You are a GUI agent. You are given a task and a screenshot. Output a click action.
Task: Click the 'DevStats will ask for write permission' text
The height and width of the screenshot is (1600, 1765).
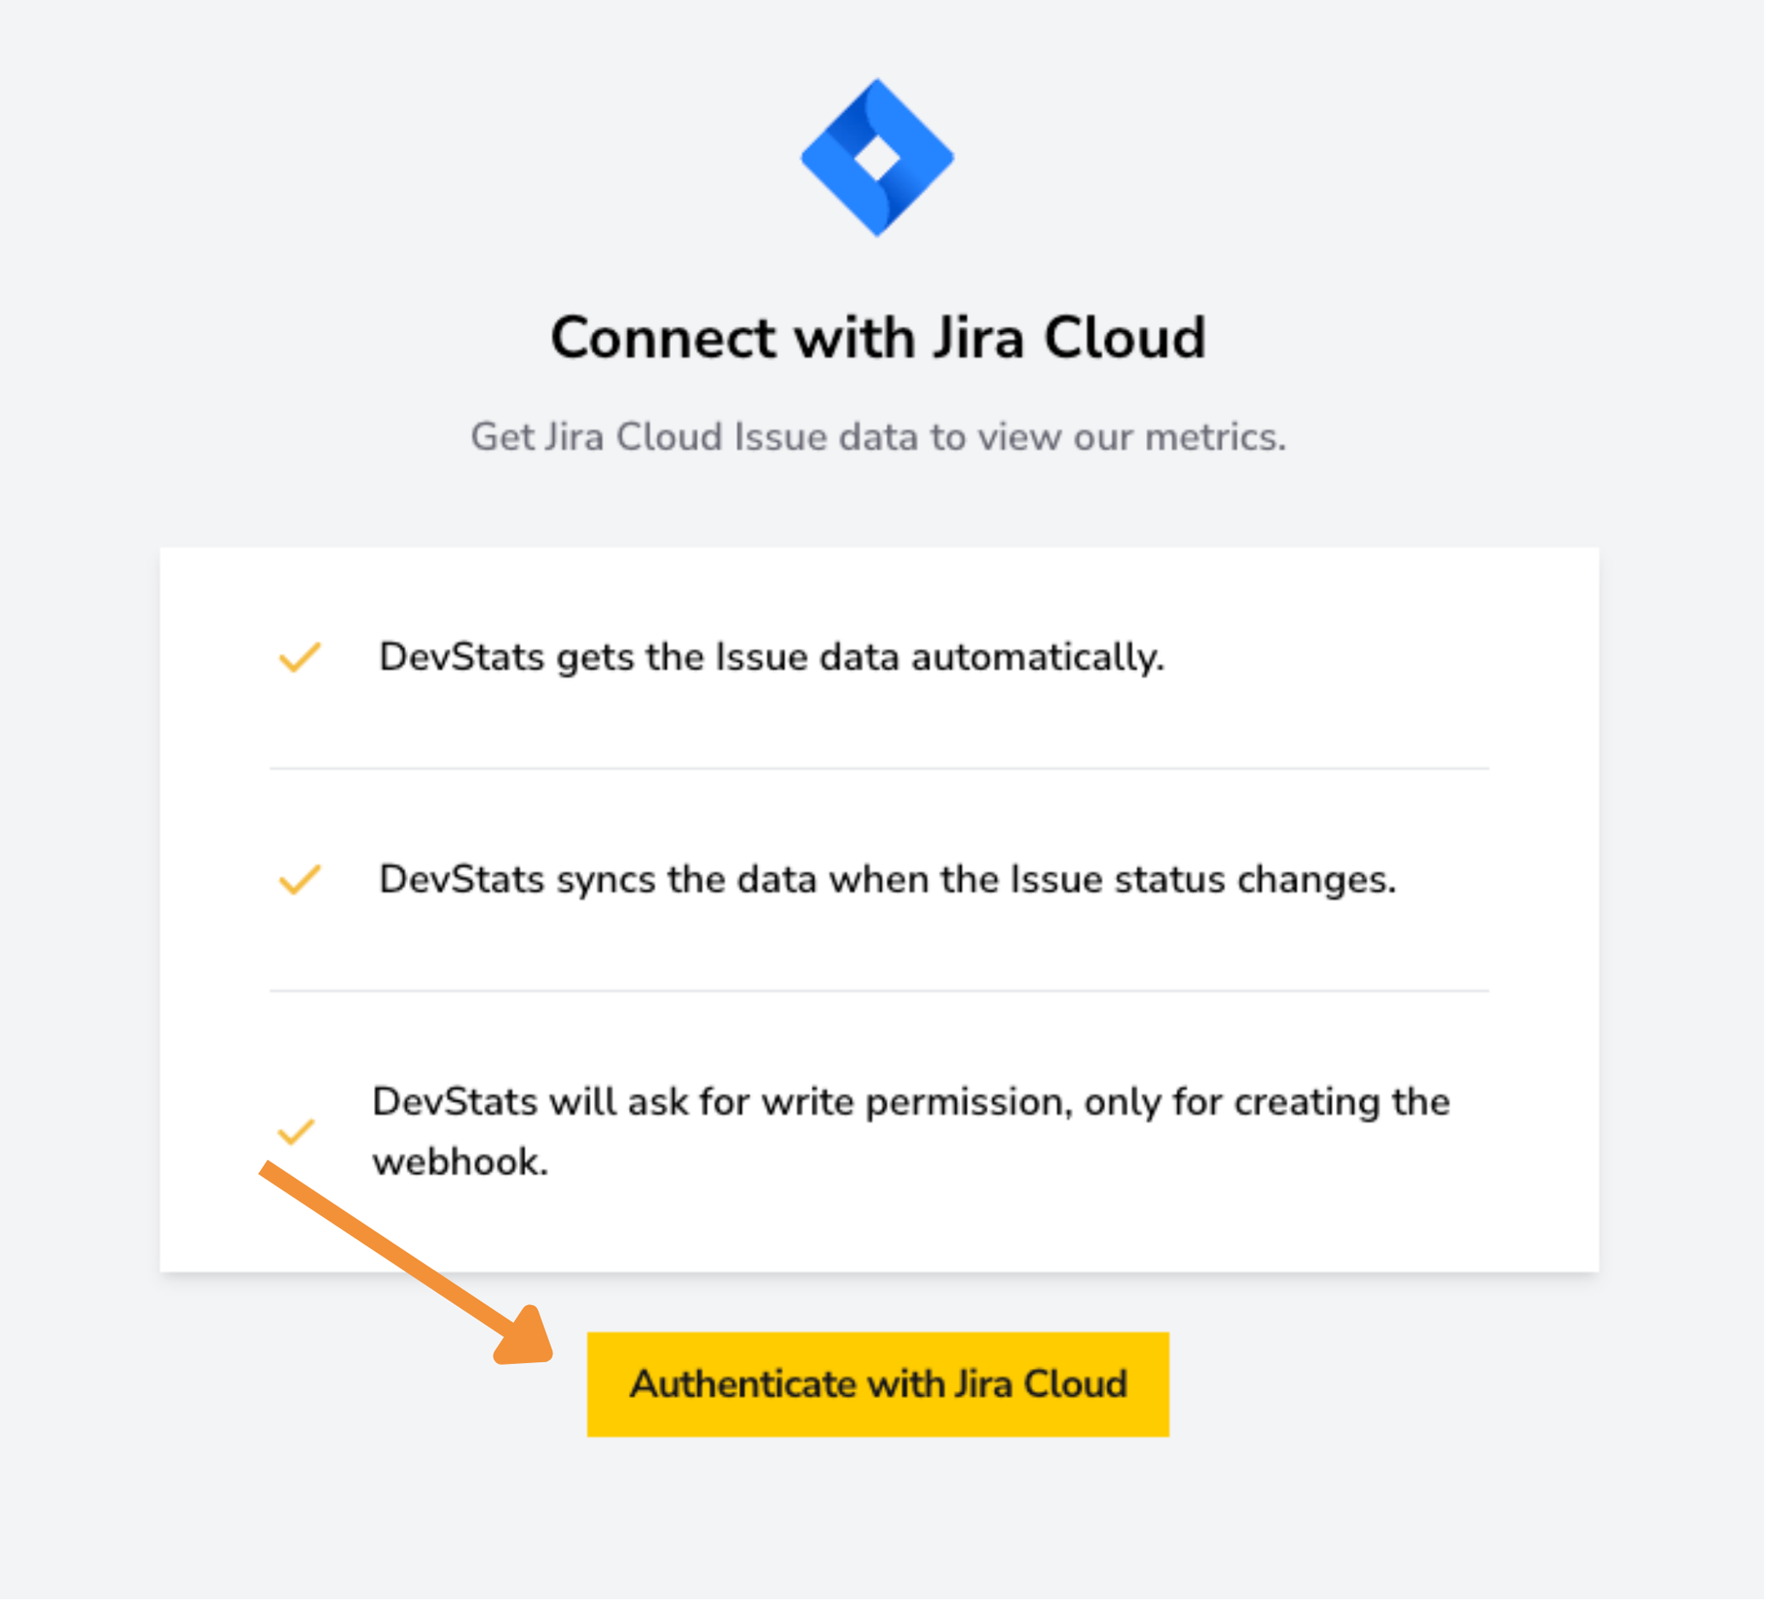(x=911, y=1132)
